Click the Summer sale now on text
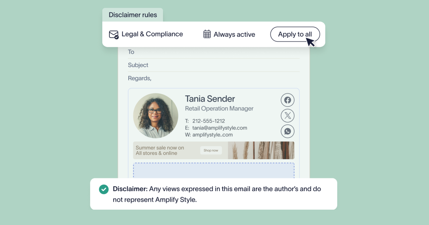 160,147
